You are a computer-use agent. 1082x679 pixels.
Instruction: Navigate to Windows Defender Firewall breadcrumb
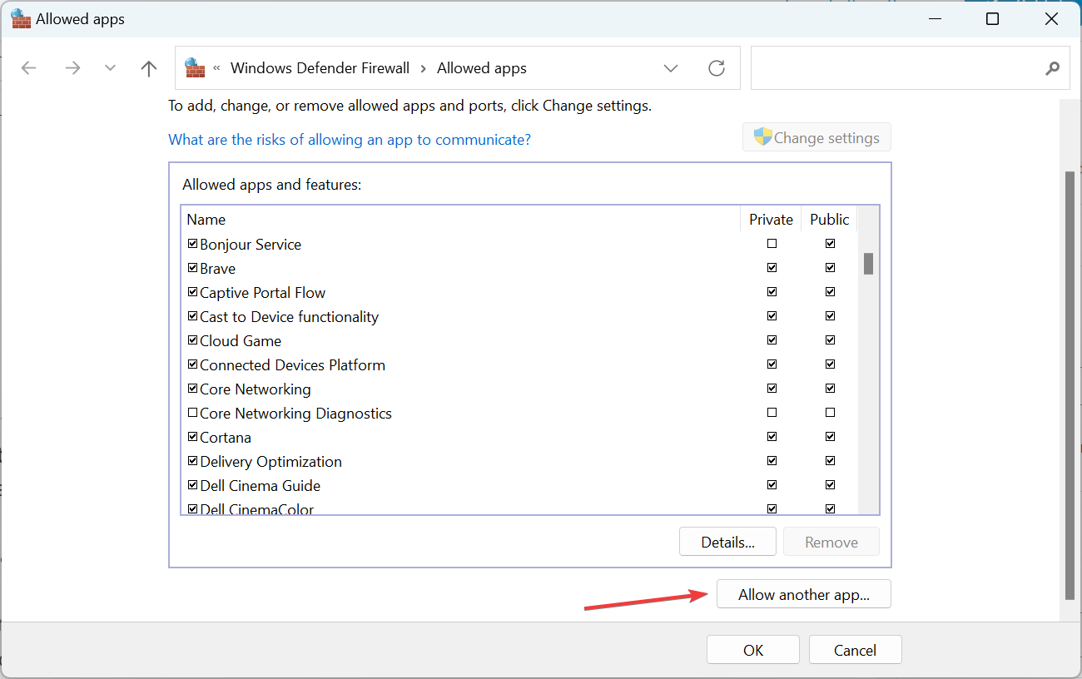[320, 68]
